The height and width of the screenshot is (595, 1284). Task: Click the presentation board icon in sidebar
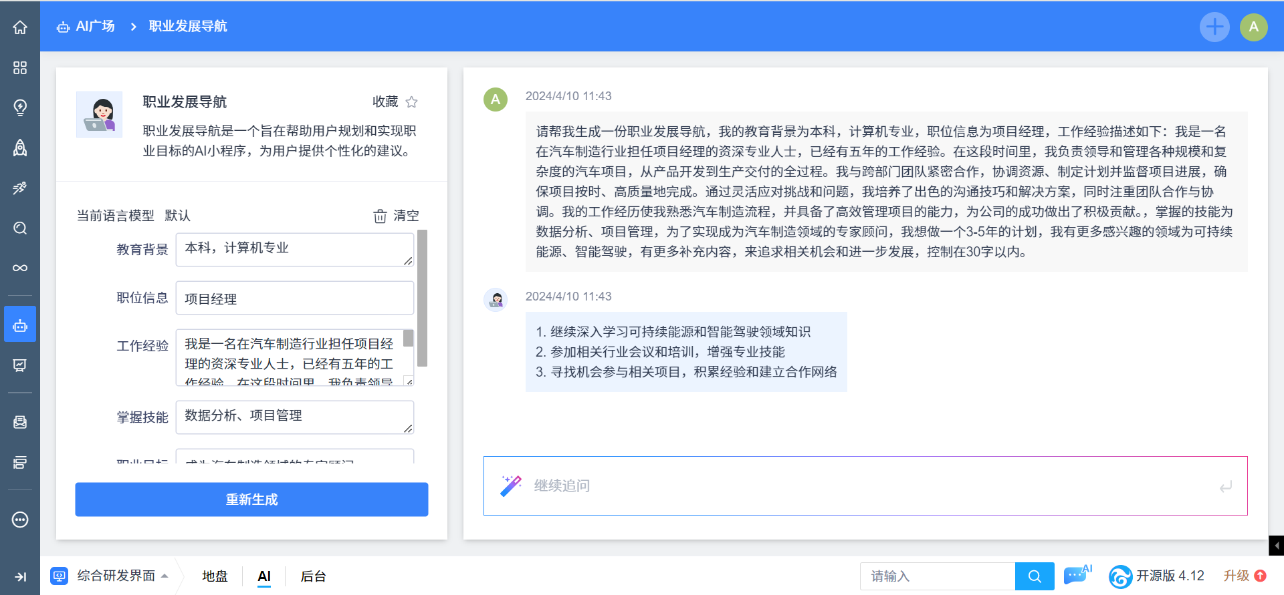[20, 365]
